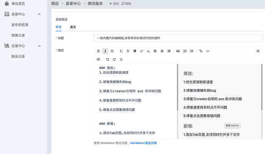Click source line '4.修复搜索框有时点不开问题'
The image size is (265, 154).
click(x=120, y=100)
